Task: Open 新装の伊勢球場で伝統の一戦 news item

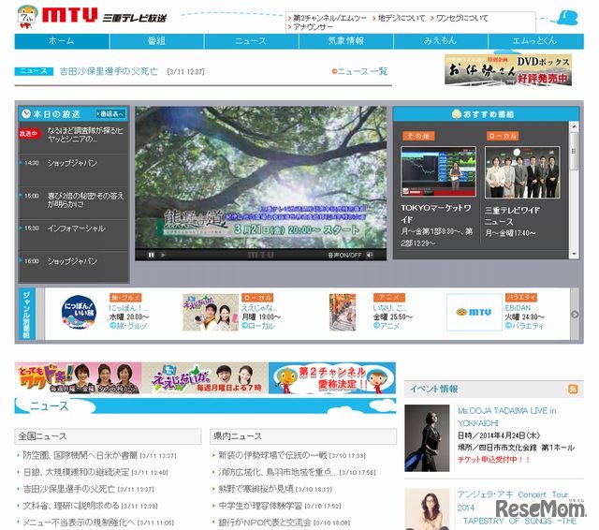Action: coord(272,455)
